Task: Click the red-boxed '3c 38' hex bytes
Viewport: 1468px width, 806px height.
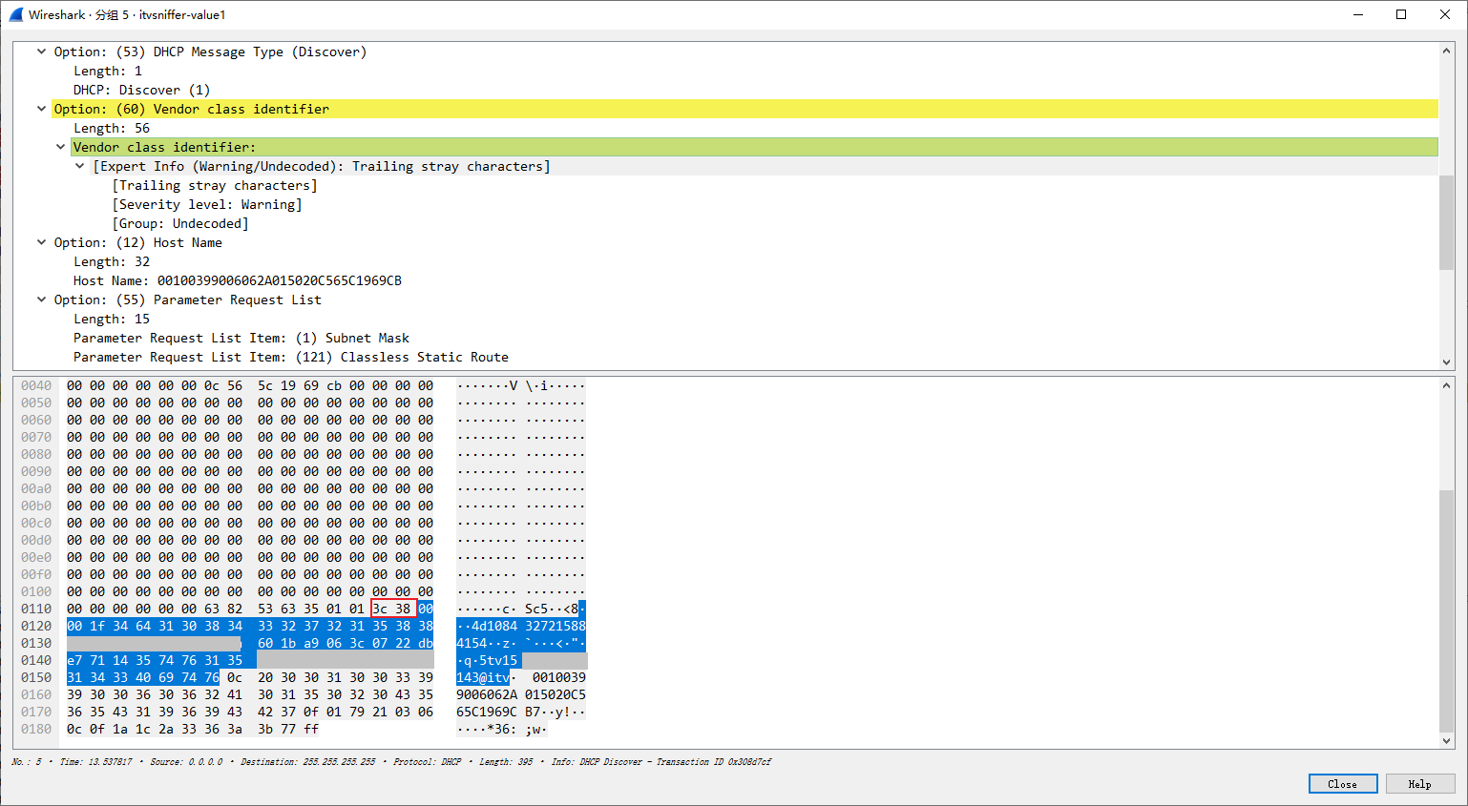Action: [392, 609]
